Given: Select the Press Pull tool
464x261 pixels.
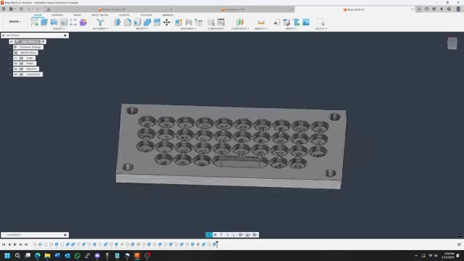Looking at the screenshot, I should pos(117,22).
